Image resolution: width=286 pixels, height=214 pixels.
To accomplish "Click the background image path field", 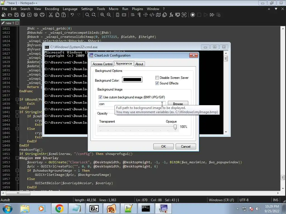I will 132,104.
